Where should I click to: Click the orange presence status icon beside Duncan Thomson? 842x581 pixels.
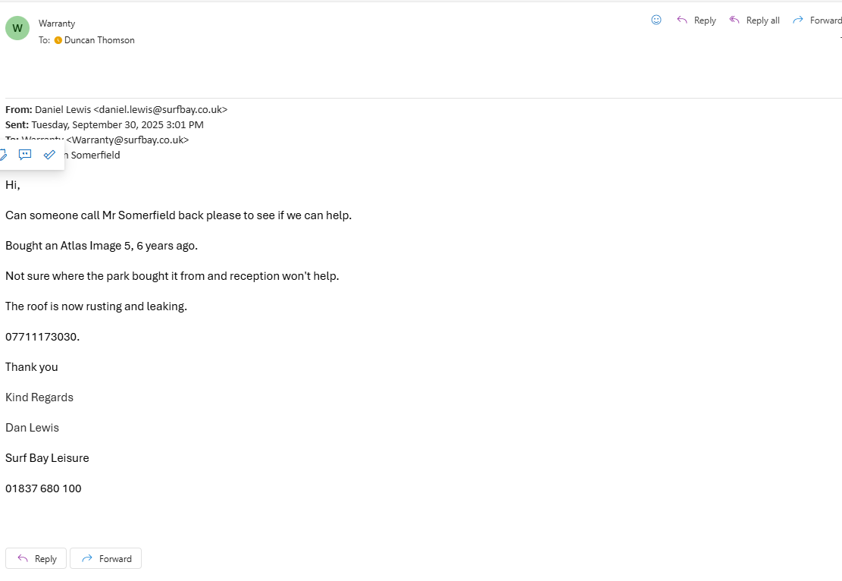click(58, 40)
